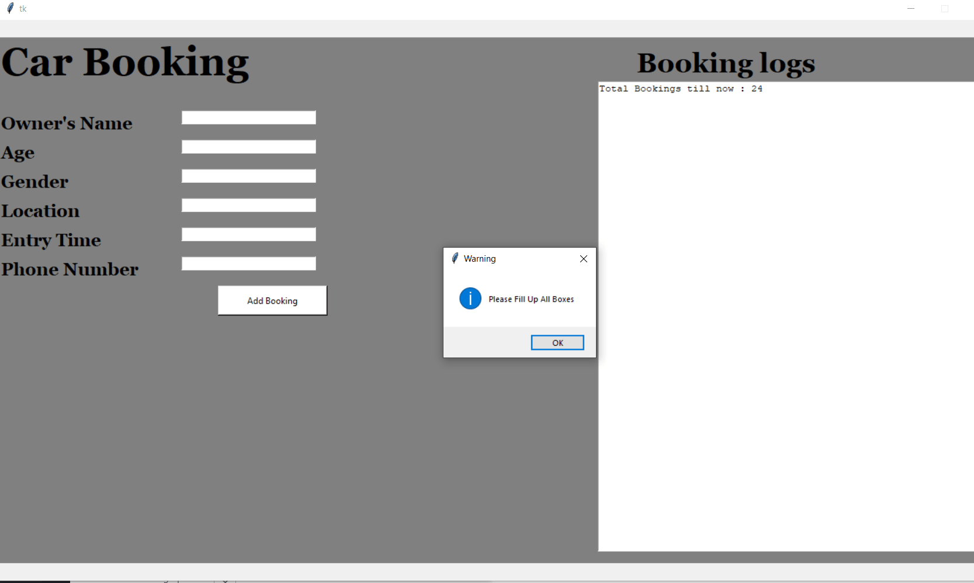Click inside the Gender entry box

click(248, 176)
